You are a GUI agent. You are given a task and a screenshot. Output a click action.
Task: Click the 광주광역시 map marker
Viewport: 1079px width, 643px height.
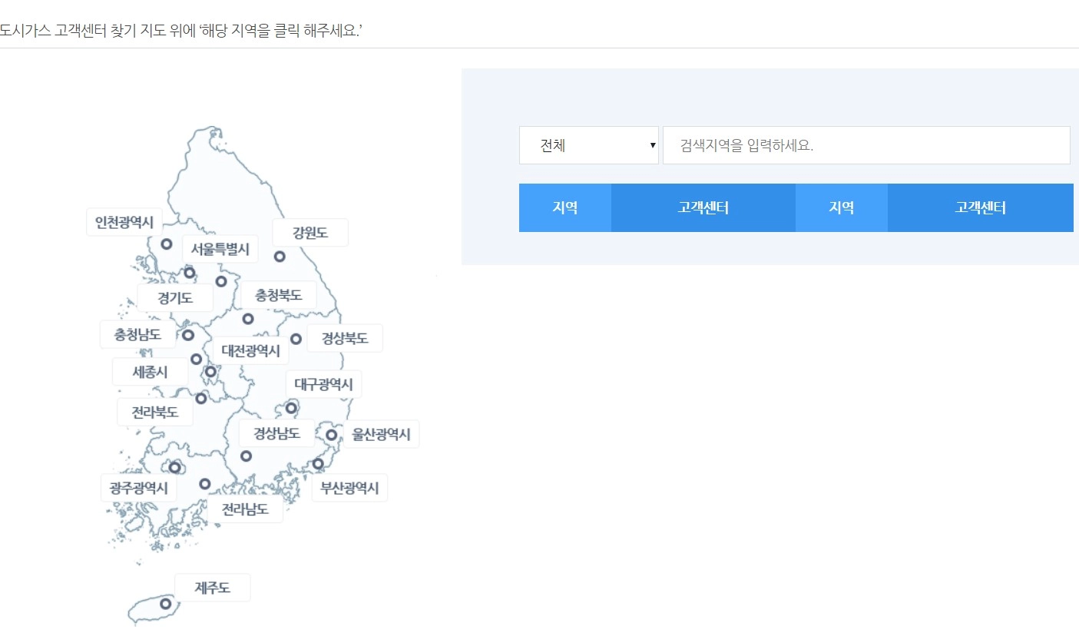pos(174,467)
